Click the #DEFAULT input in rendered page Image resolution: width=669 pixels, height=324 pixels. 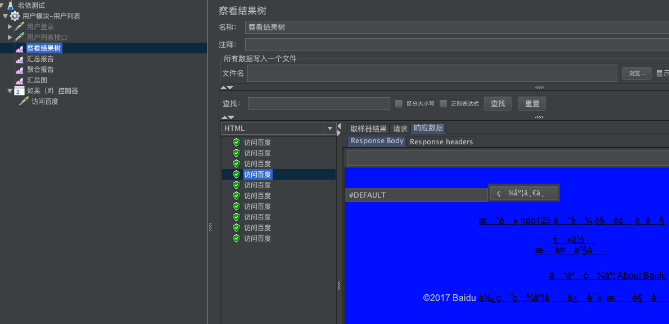pyautogui.click(x=417, y=195)
